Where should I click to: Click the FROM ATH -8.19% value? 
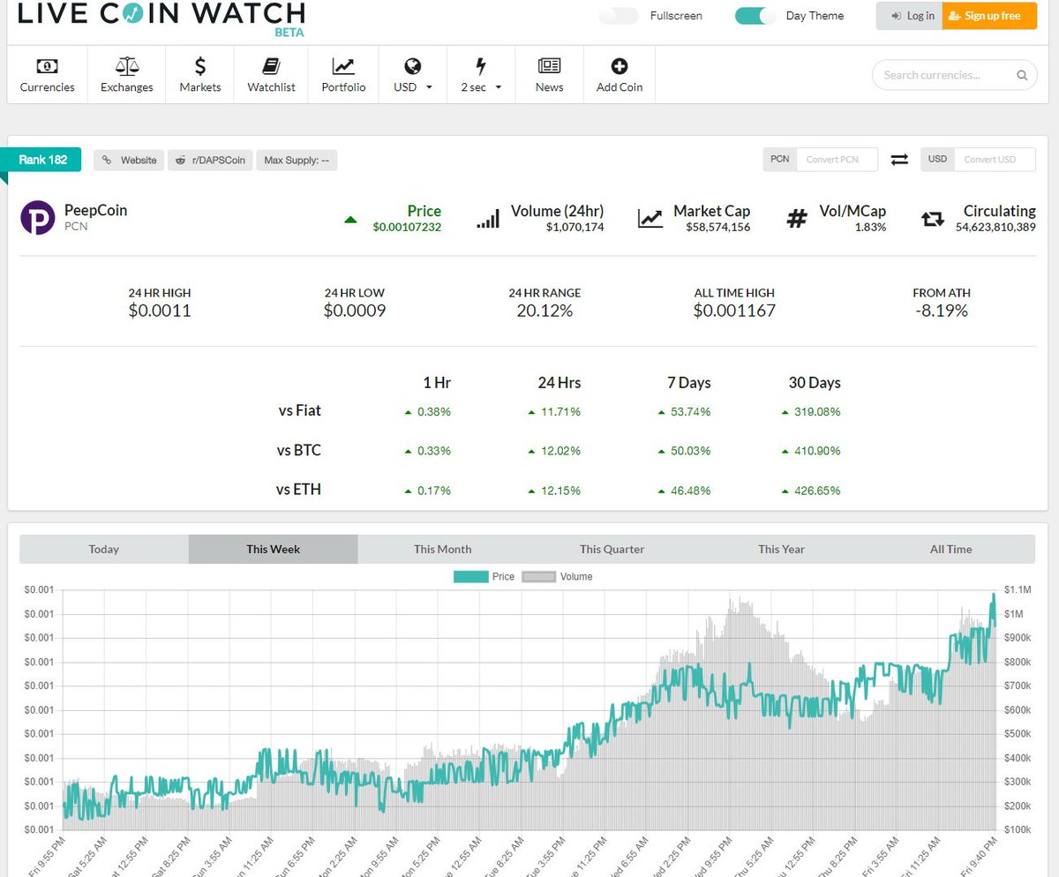point(941,311)
